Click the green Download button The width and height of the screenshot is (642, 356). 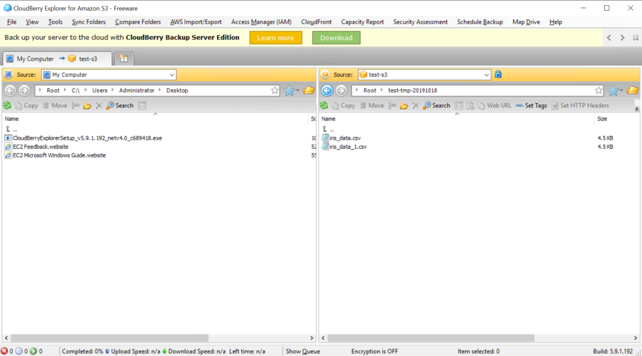click(337, 38)
